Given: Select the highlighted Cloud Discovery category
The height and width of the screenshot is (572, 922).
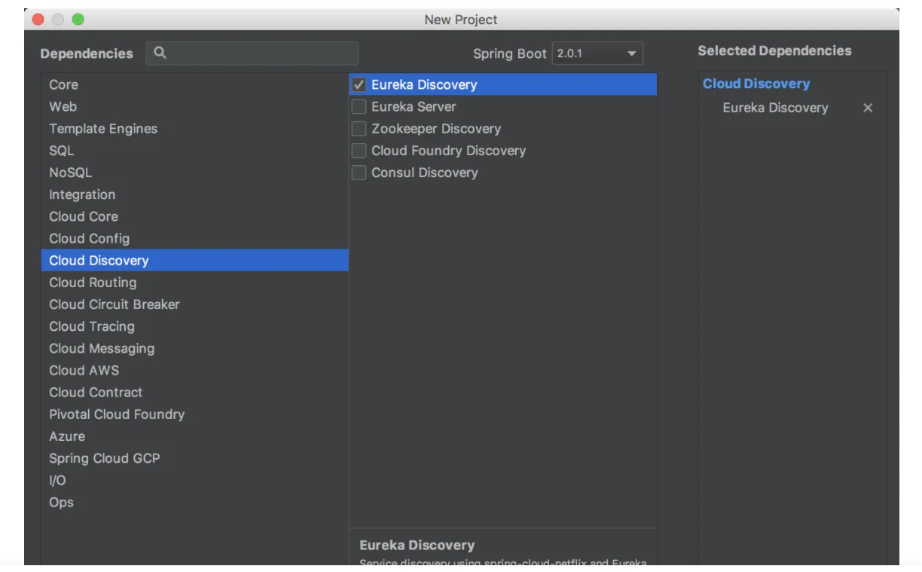Looking at the screenshot, I should (x=194, y=260).
